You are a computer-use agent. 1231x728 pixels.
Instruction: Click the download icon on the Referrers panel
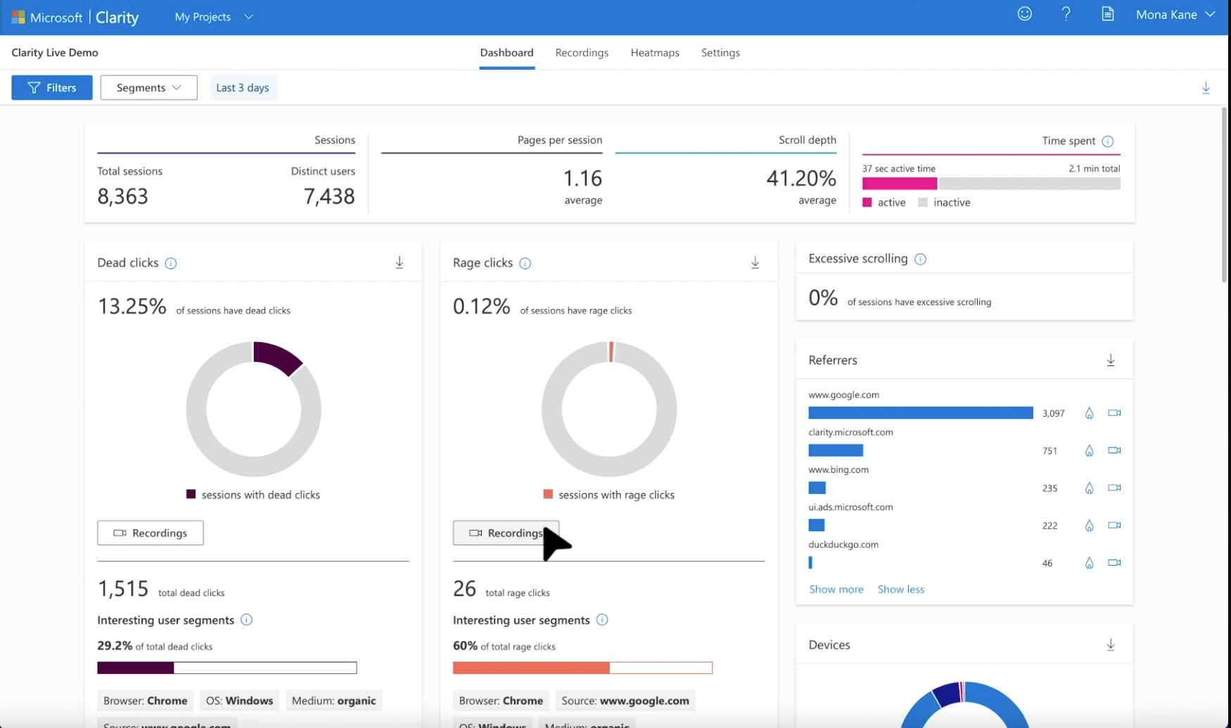click(x=1111, y=359)
